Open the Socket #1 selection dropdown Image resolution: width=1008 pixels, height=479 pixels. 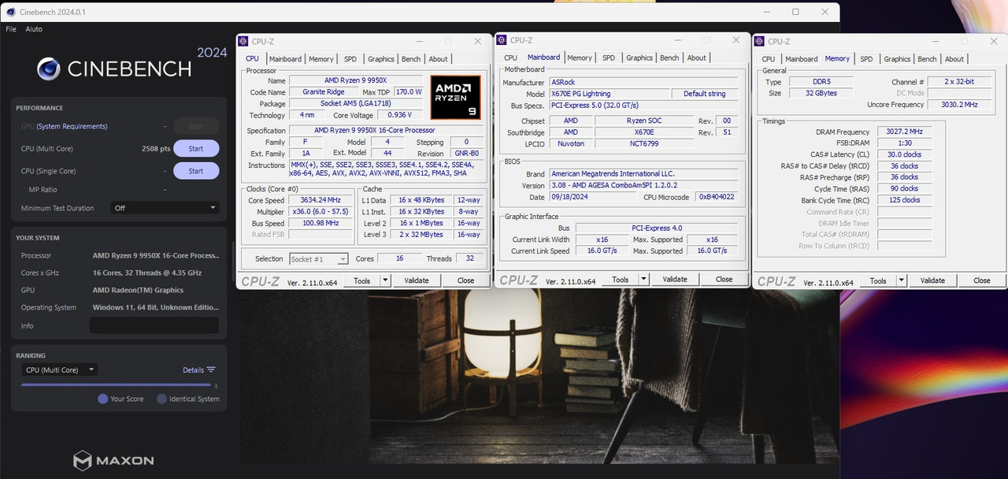pos(319,258)
